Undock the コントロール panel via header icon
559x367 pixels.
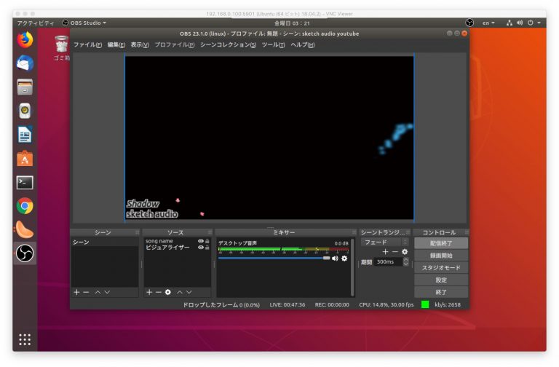tap(467, 232)
